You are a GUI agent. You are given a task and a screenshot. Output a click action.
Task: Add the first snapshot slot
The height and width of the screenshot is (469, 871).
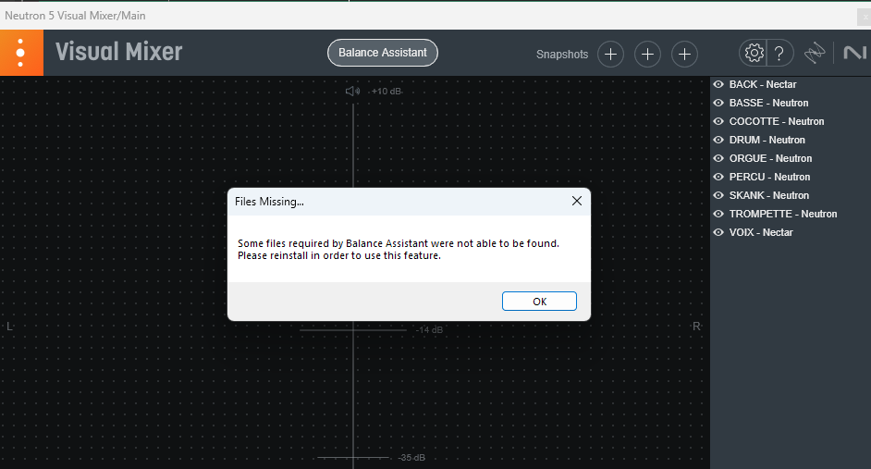[610, 54]
